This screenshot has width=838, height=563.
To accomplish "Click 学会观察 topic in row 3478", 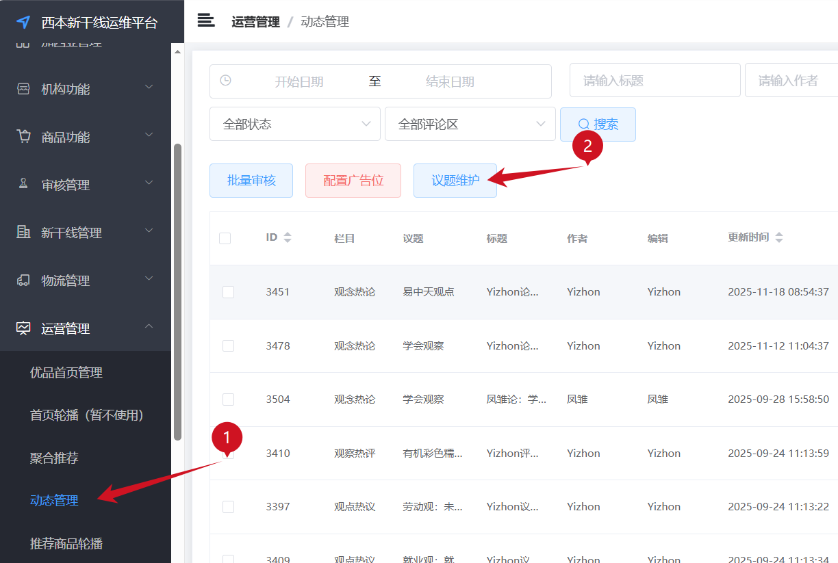I will pyautogui.click(x=423, y=346).
